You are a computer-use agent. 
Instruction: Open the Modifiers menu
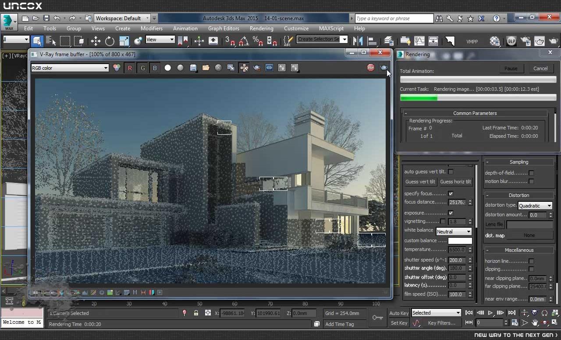pos(152,29)
